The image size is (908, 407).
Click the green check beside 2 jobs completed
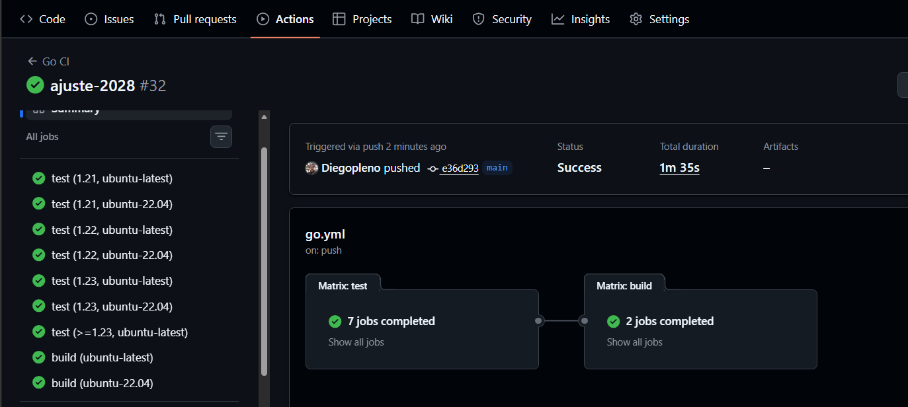613,321
